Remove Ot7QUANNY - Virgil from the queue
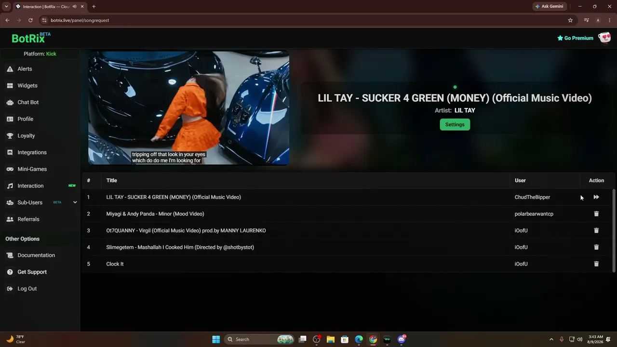Image resolution: width=617 pixels, height=347 pixels. [596, 230]
